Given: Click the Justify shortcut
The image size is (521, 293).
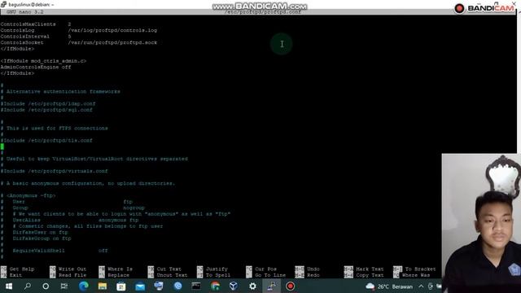Looking at the screenshot, I should pos(212,269).
